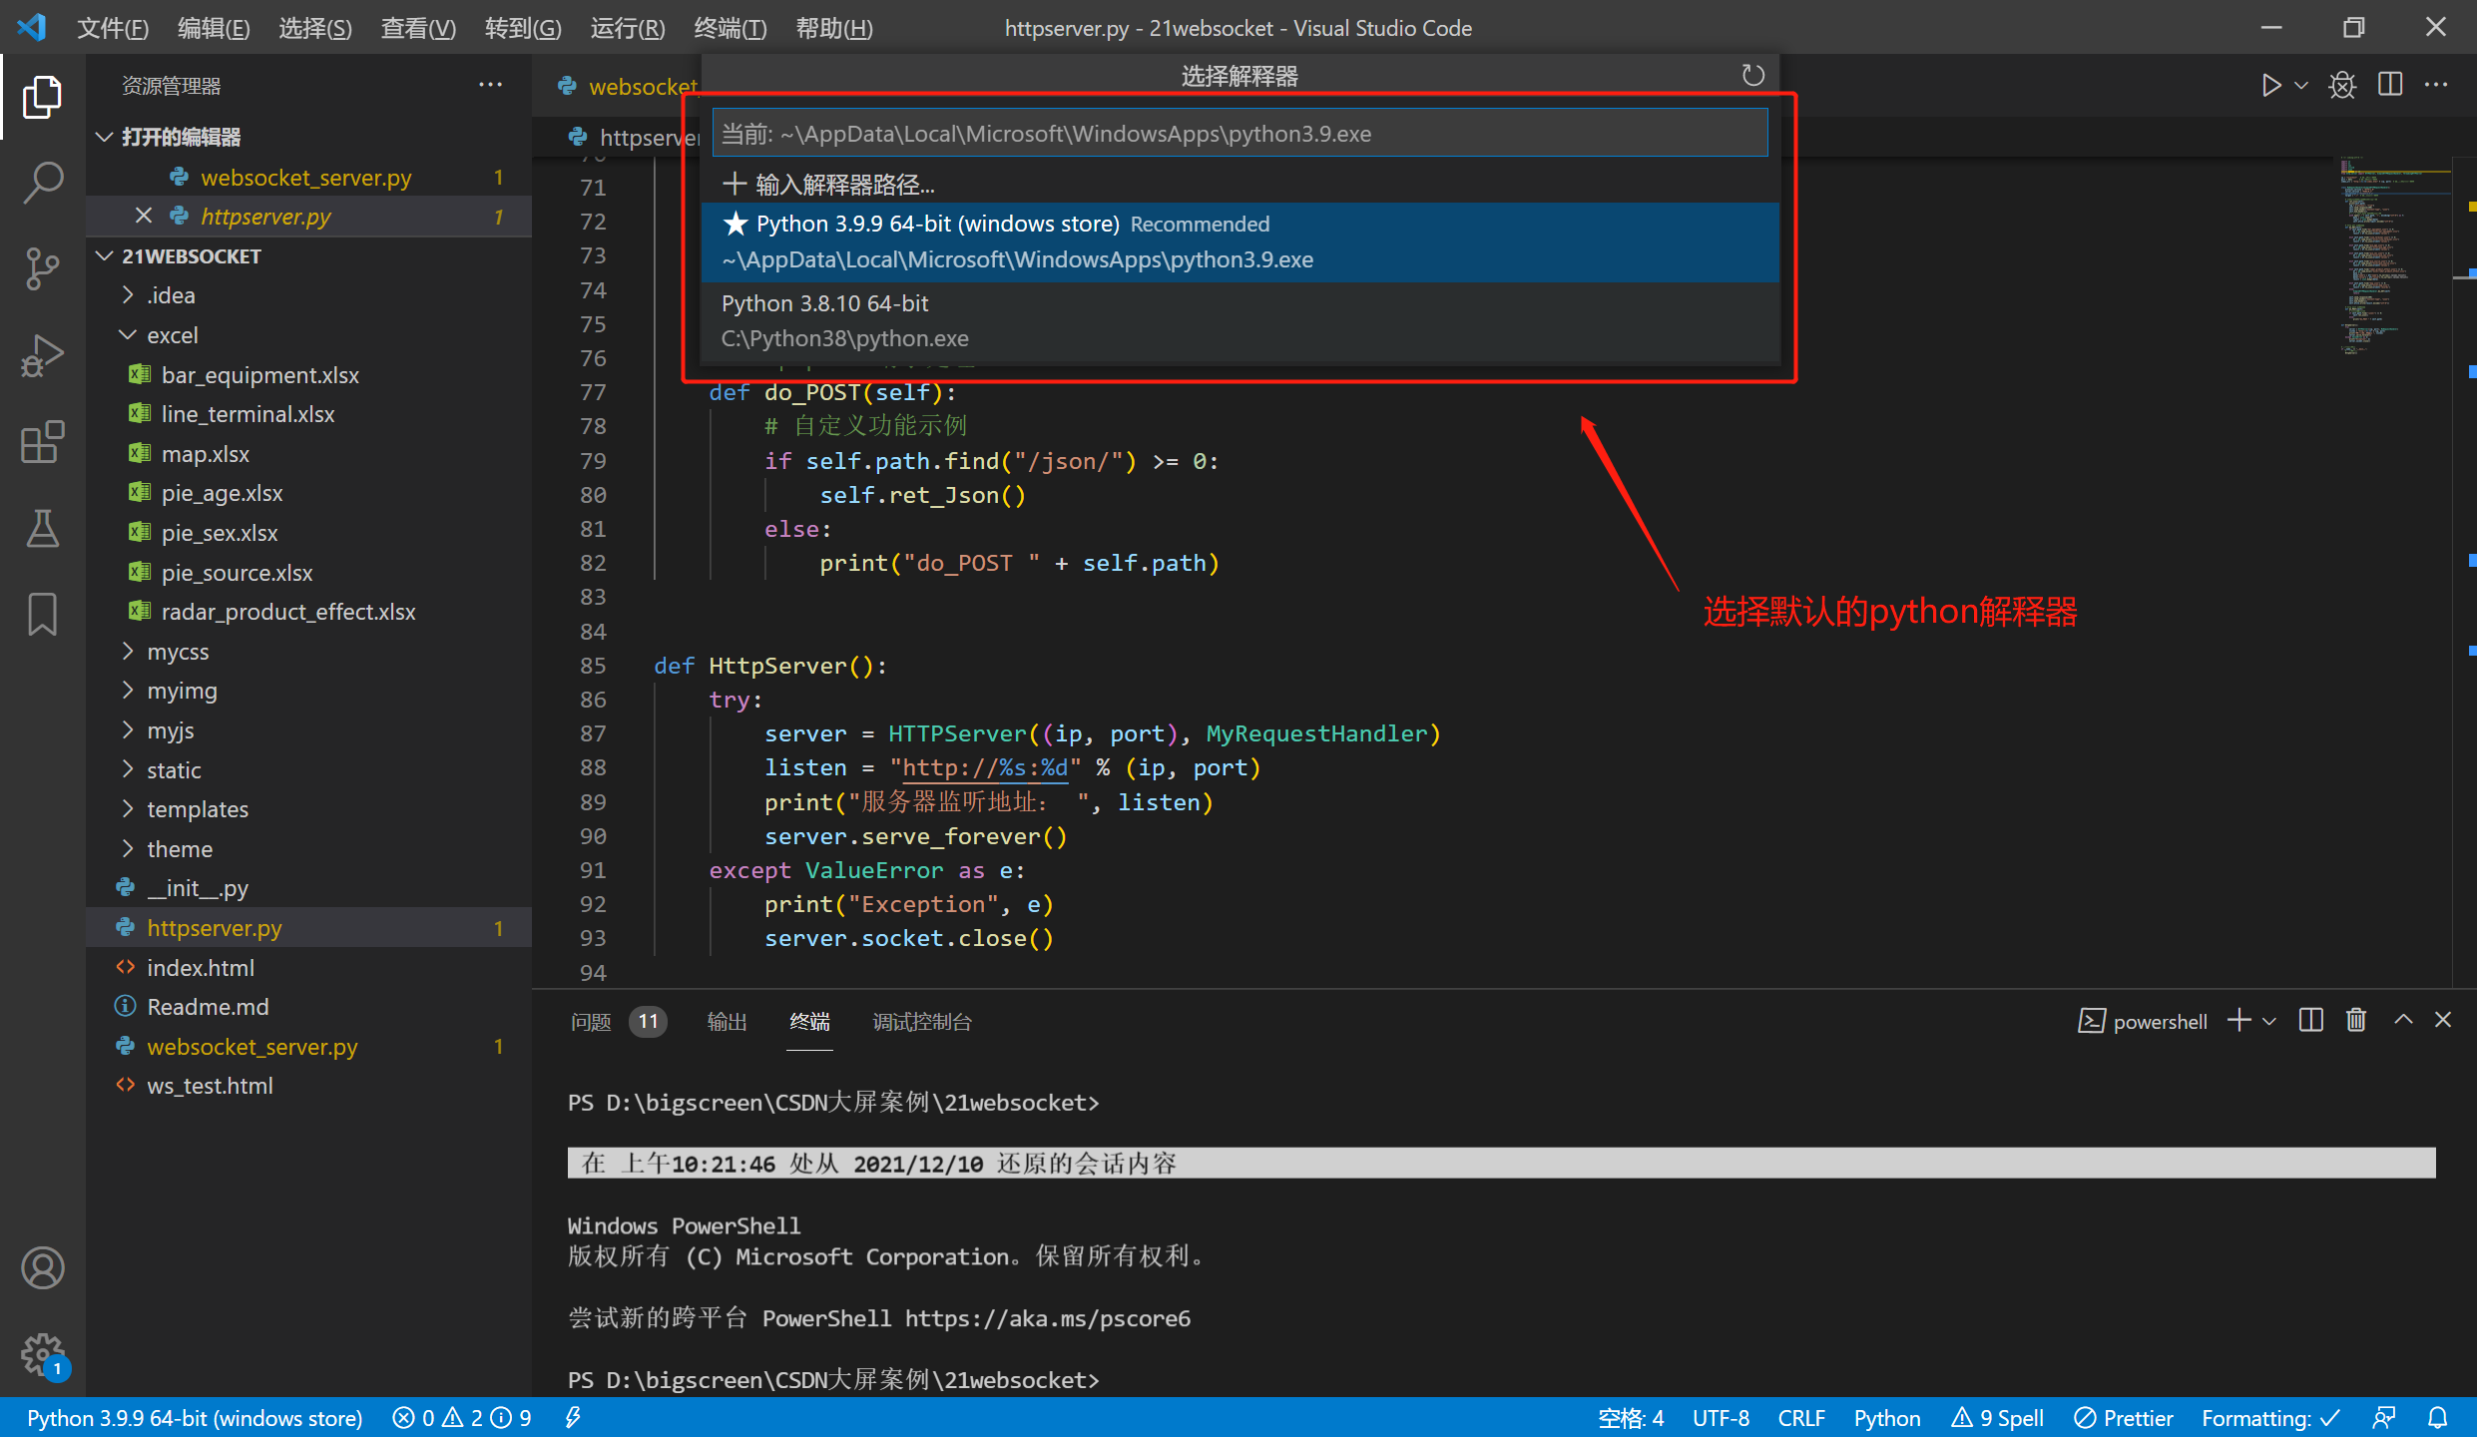Open the Source Control view
This screenshot has height=1437, width=2477.
coord(42,267)
